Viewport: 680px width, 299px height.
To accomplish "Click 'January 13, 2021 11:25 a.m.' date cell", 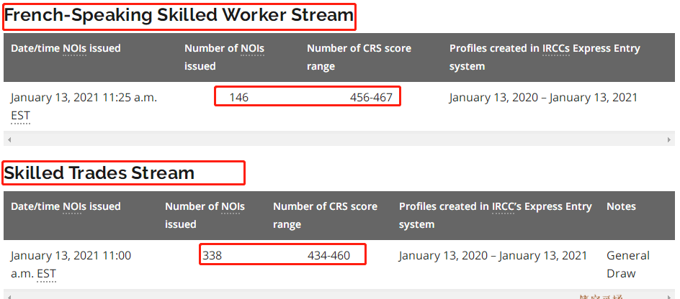I will point(84,97).
